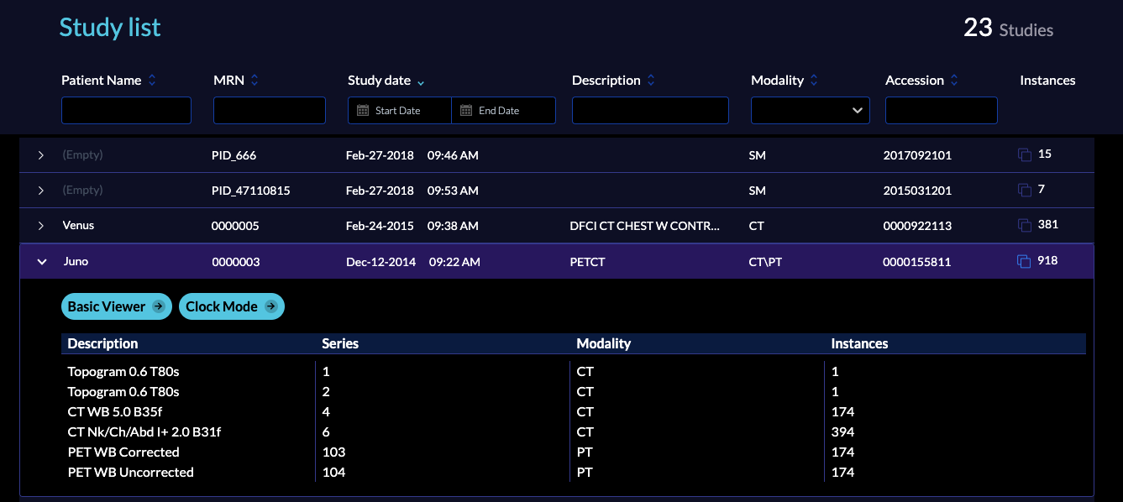Open the Modality filter dropdown
1123x502 pixels.
point(810,110)
